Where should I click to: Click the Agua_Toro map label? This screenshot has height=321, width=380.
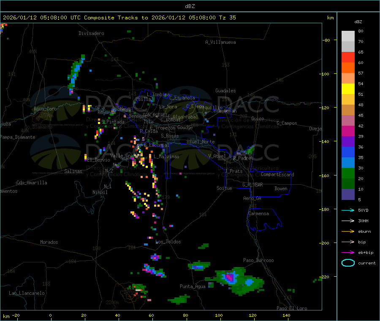click(45, 109)
